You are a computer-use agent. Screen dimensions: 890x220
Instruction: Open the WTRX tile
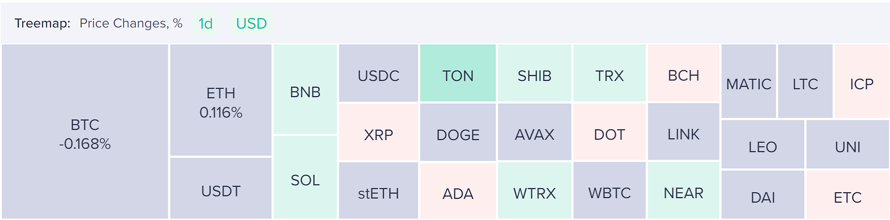point(534,190)
